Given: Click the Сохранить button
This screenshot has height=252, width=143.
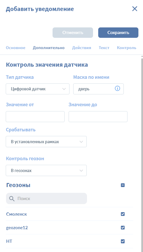Looking at the screenshot, I should [118, 33].
